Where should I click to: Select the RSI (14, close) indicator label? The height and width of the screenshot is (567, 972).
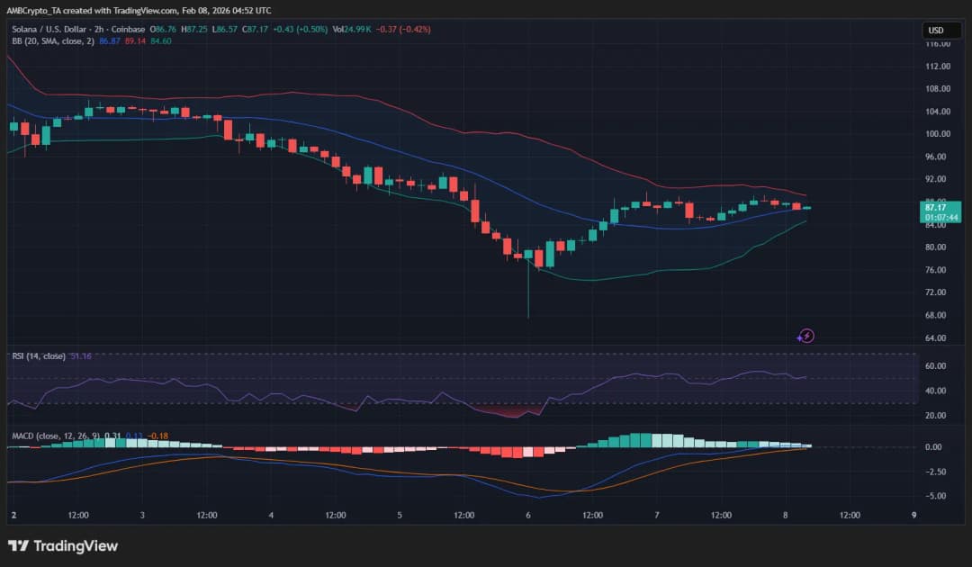click(x=38, y=356)
